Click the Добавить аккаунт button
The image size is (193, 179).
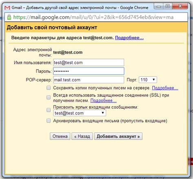118,136
